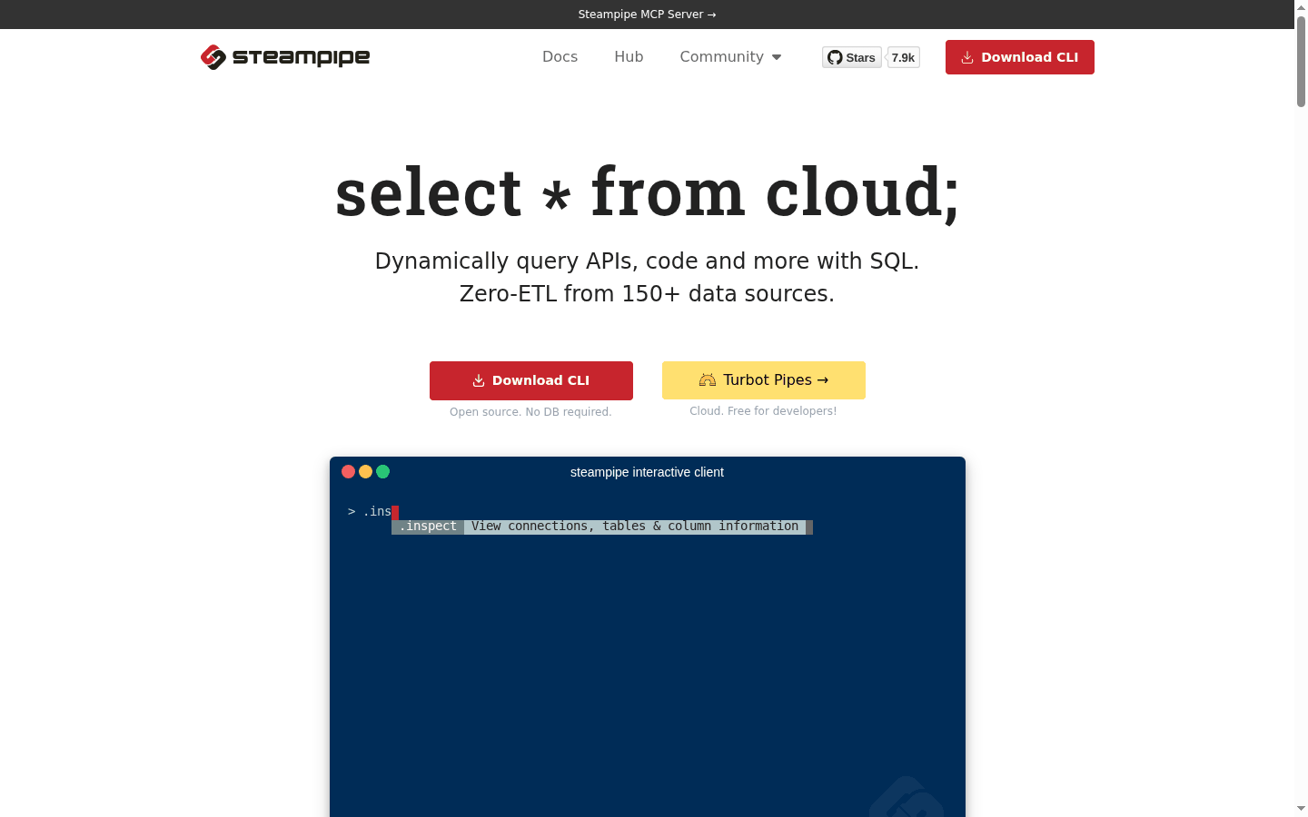This screenshot has width=1308, height=817.
Task: Click the Steampipe logo in the header
Action: point(285,57)
